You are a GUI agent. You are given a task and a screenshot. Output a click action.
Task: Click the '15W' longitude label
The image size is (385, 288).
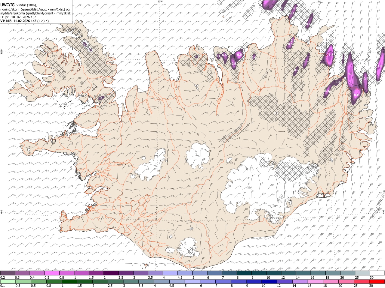pos(319,1)
